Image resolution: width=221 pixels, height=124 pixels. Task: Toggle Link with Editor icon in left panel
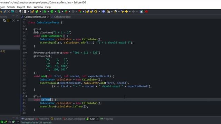tap(8, 21)
